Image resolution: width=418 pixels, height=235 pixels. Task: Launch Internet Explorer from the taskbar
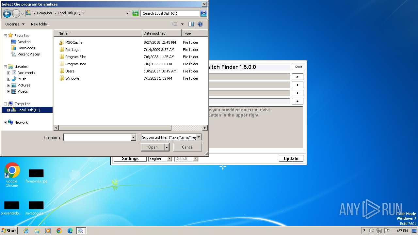26,231
